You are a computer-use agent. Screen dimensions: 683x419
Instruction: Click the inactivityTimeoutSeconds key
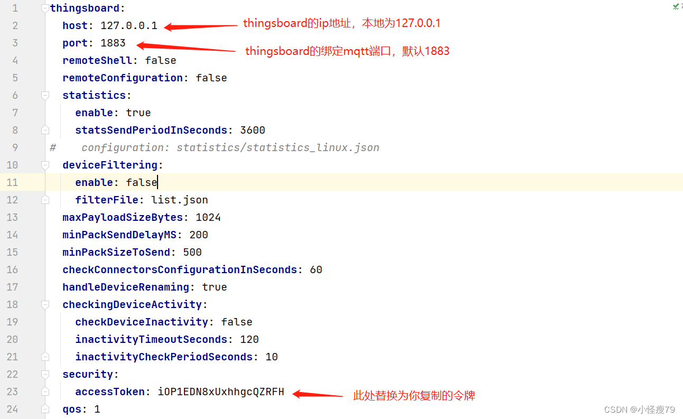(151, 340)
